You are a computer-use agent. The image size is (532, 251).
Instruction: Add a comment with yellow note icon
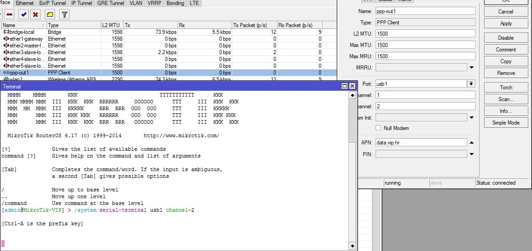(x=50, y=15)
